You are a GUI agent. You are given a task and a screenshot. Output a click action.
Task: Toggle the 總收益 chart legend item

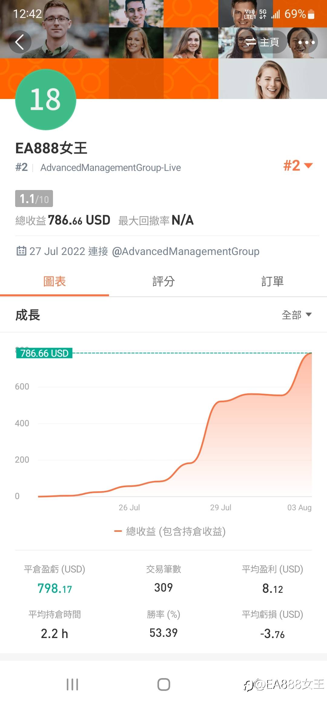point(170,531)
